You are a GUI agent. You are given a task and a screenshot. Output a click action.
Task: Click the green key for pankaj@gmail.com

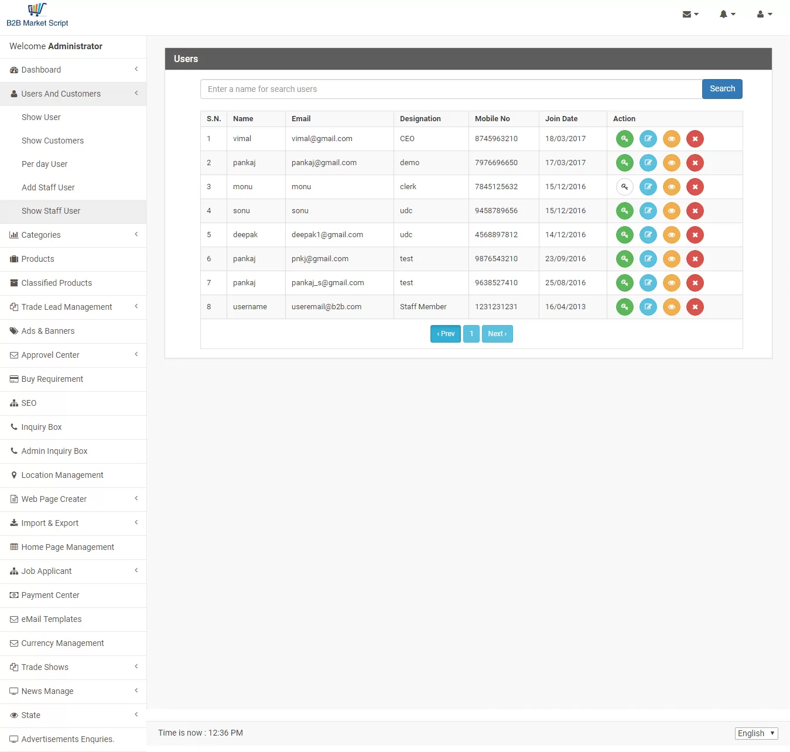coord(625,163)
